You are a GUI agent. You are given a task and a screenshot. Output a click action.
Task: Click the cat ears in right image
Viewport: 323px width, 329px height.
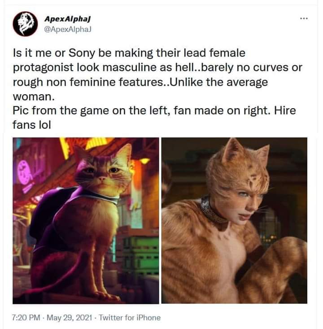pyautogui.click(x=245, y=151)
